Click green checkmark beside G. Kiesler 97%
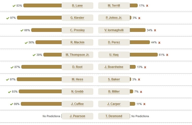 click(x=8, y=18)
